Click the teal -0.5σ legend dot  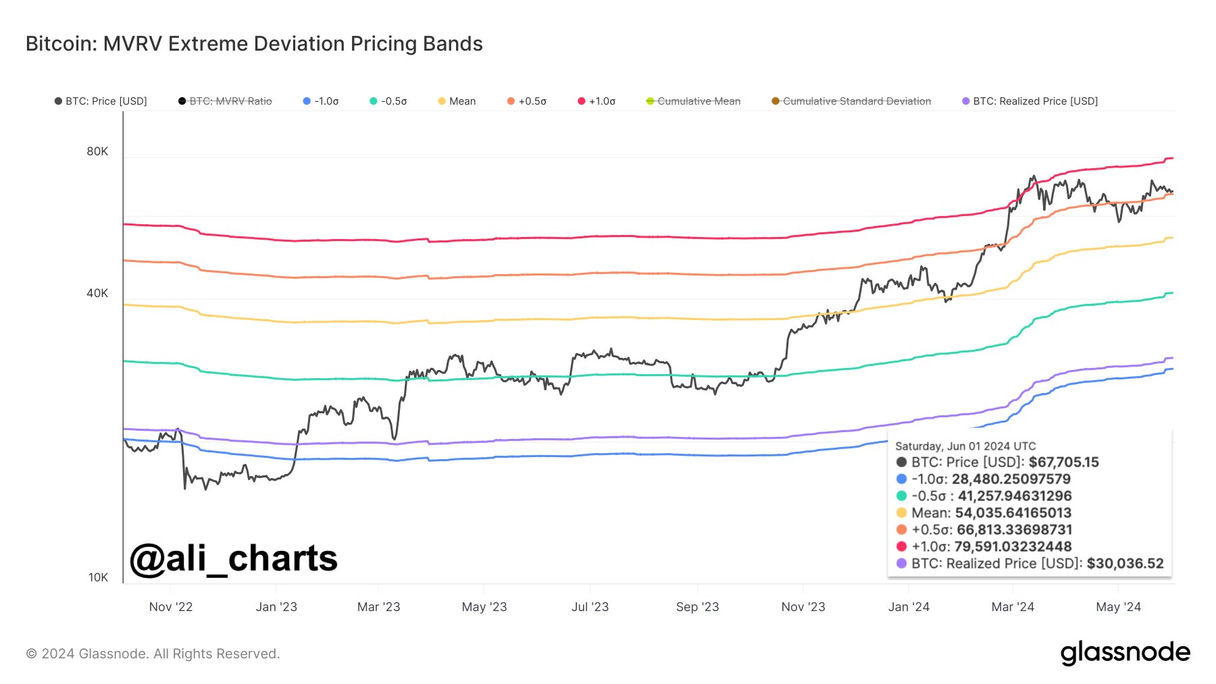373,101
